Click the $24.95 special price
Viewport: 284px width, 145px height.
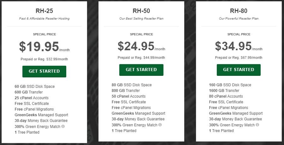click(136, 46)
